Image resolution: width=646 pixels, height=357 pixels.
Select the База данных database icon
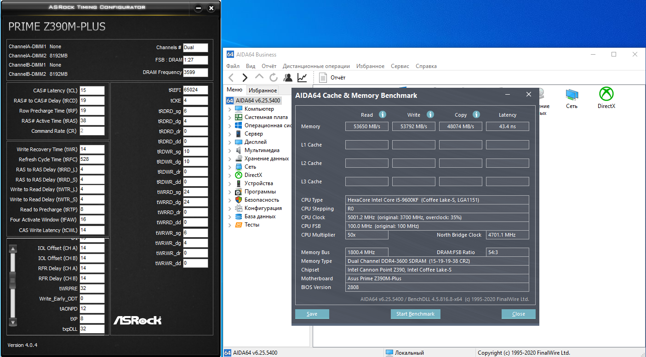pyautogui.click(x=238, y=216)
